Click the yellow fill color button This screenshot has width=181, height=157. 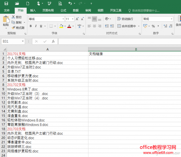61,26
